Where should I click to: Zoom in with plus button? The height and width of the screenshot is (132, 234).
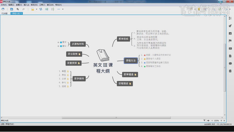(221, 121)
